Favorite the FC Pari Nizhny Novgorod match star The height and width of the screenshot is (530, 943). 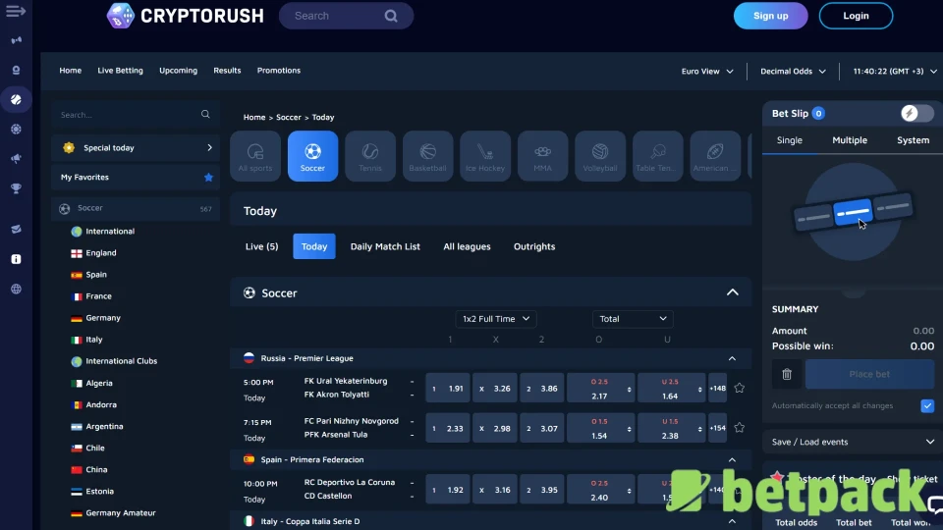tap(739, 428)
